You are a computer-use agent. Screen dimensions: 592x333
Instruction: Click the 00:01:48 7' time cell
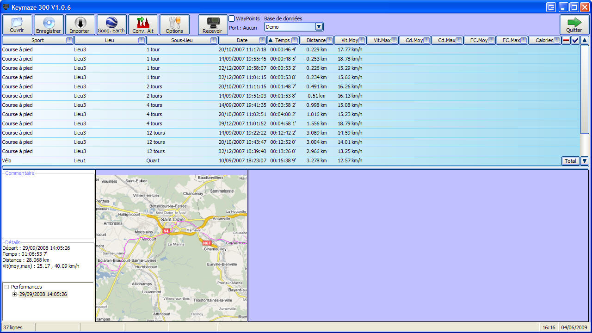click(283, 86)
